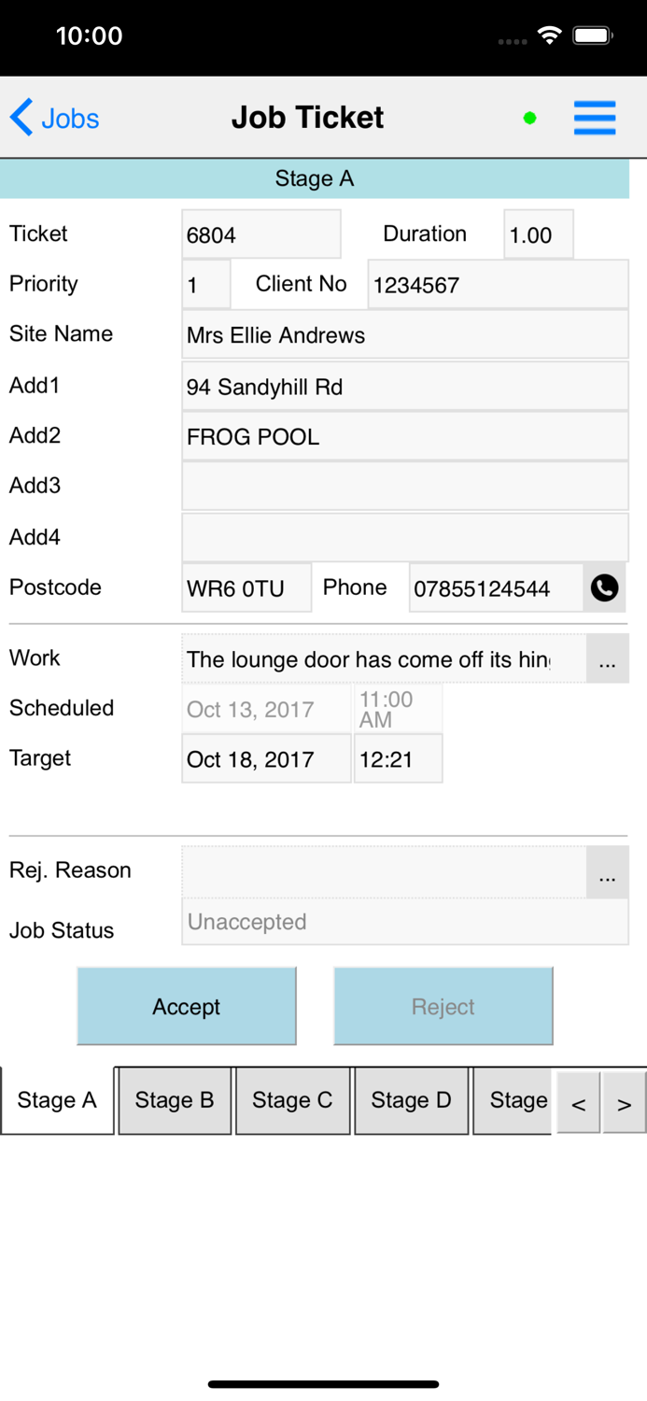Navigate back using the Jobs link
Viewport: 647px width, 1401px height.
click(x=69, y=118)
